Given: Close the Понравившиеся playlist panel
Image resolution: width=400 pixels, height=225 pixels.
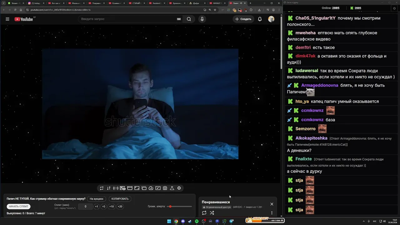Looking at the screenshot, I should point(272,204).
